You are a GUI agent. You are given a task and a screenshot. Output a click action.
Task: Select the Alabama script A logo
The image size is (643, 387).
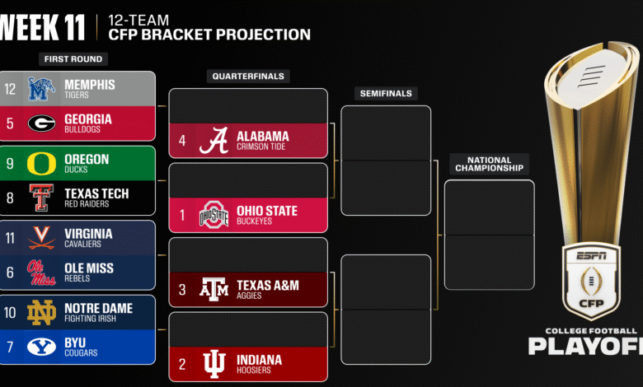coord(214,140)
